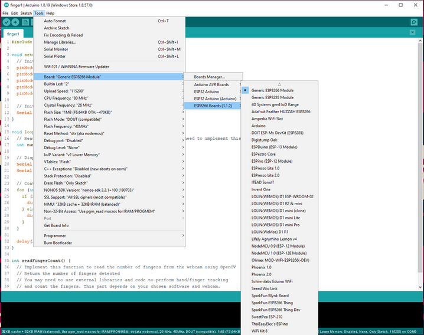Open Boards Manager...
This screenshot has height=335, width=424.
213,77
